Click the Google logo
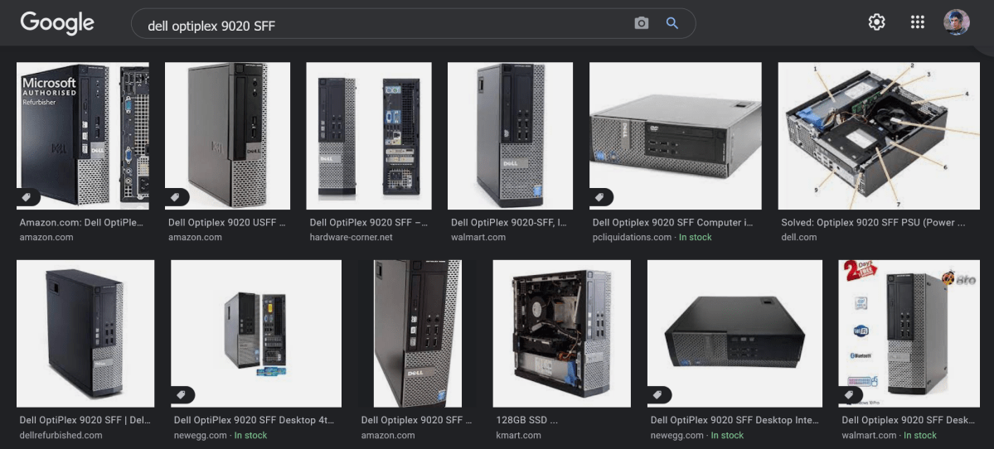This screenshot has width=994, height=449. 57,23
